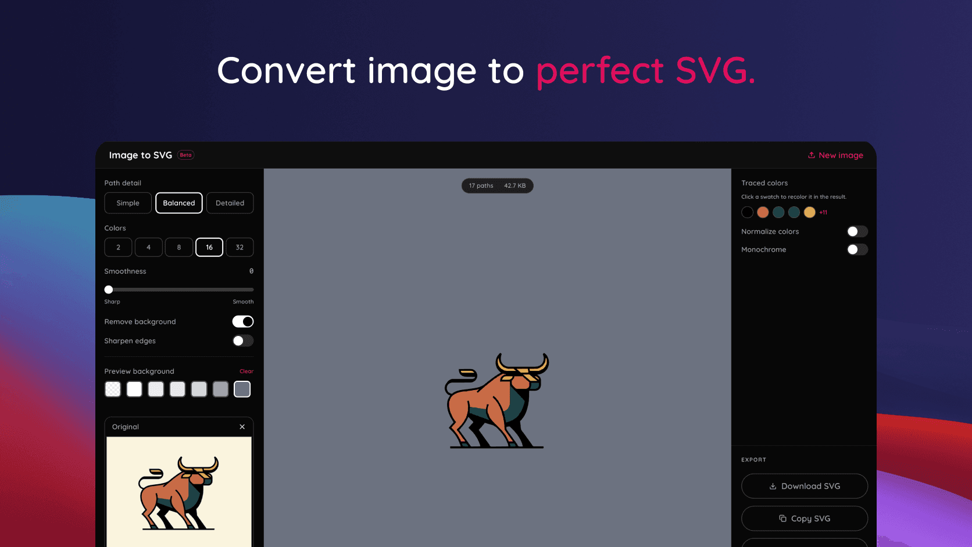This screenshot has width=972, height=547.
Task: Show the +11 more traced colors
Action: 823,213
